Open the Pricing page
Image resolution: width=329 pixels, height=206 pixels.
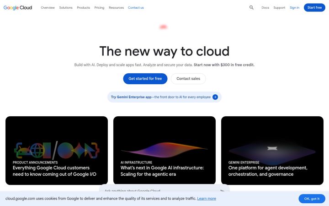(x=99, y=8)
